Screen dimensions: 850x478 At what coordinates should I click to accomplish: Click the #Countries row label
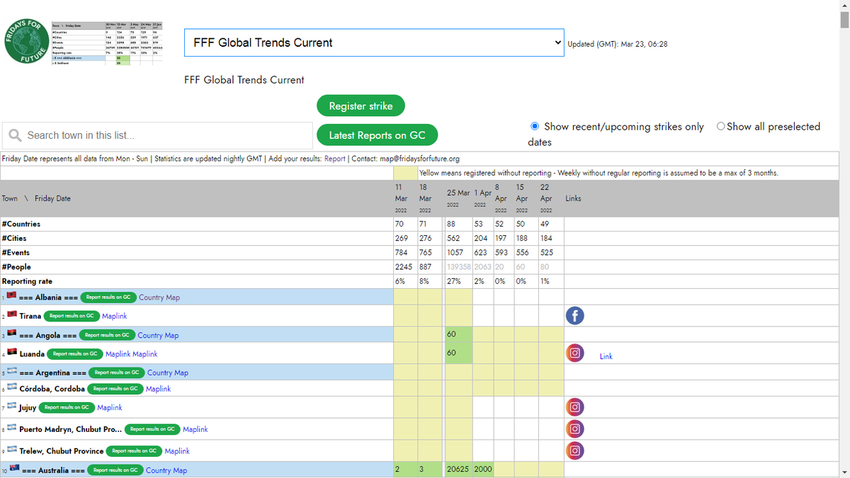click(x=21, y=224)
